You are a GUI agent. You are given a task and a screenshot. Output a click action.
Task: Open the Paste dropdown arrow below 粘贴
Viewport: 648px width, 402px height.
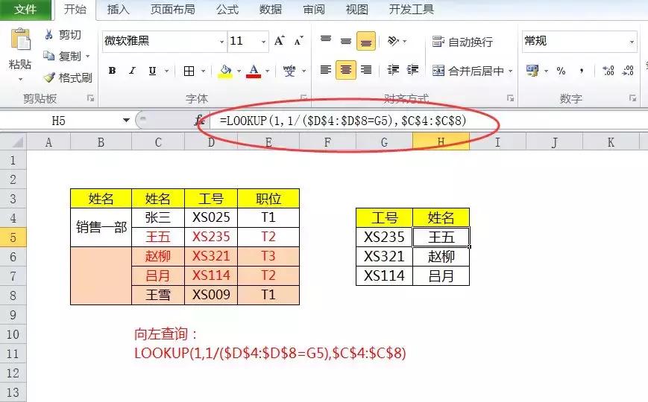20,79
